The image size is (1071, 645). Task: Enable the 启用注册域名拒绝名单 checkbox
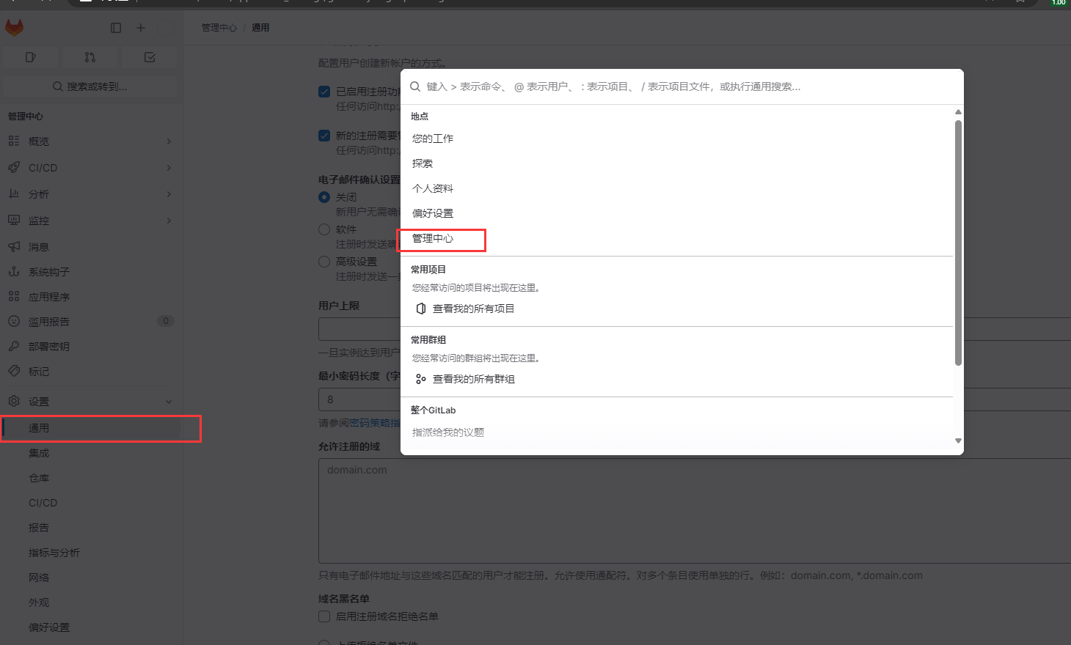click(x=324, y=616)
